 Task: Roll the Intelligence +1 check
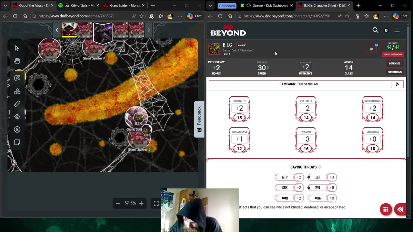tap(239, 139)
